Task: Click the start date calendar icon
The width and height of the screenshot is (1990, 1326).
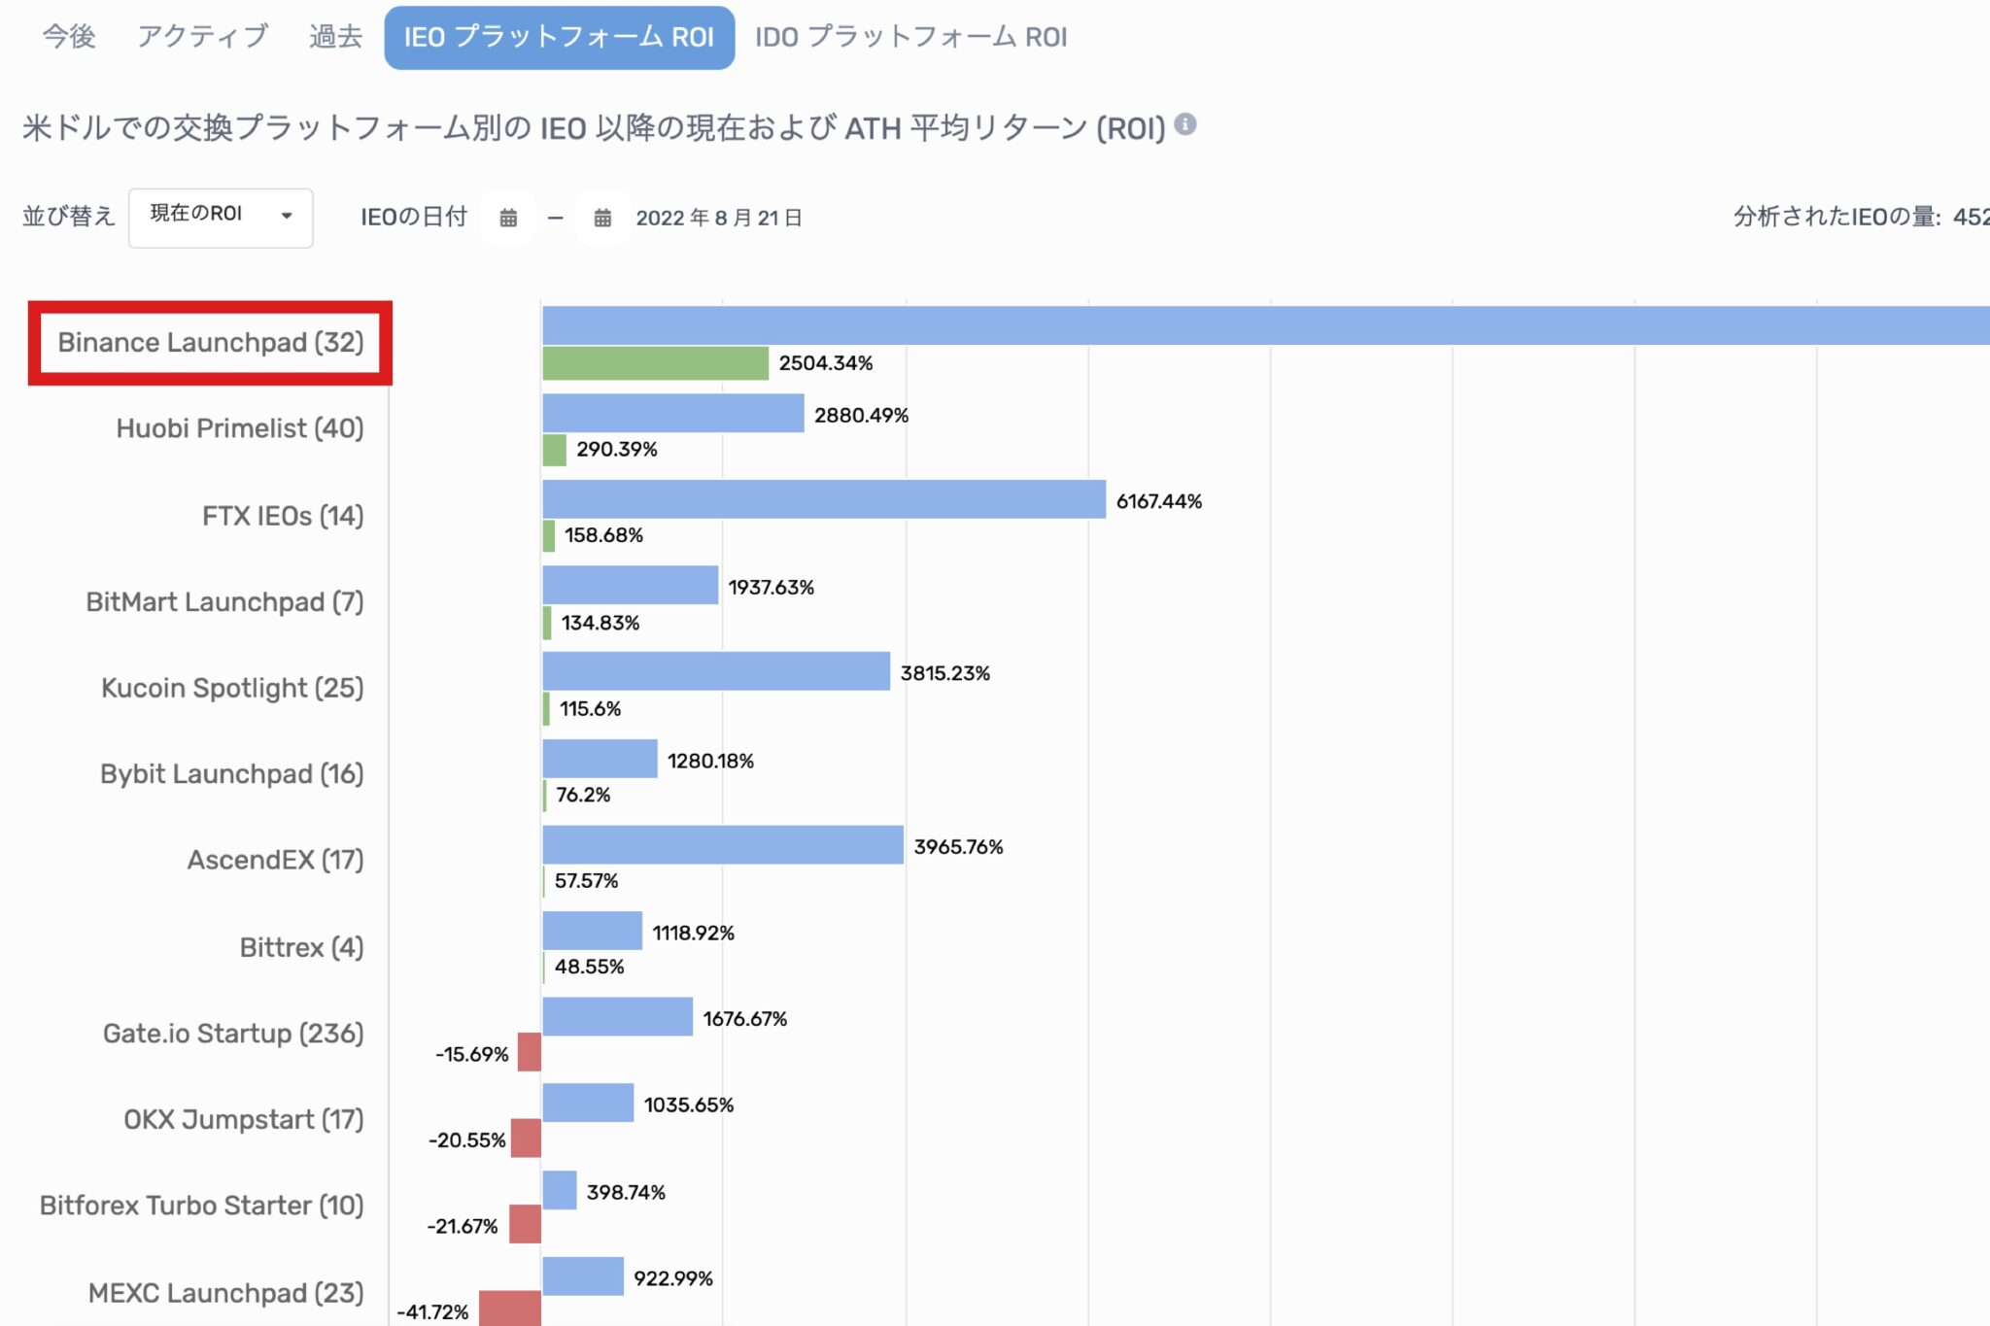Action: [x=508, y=218]
